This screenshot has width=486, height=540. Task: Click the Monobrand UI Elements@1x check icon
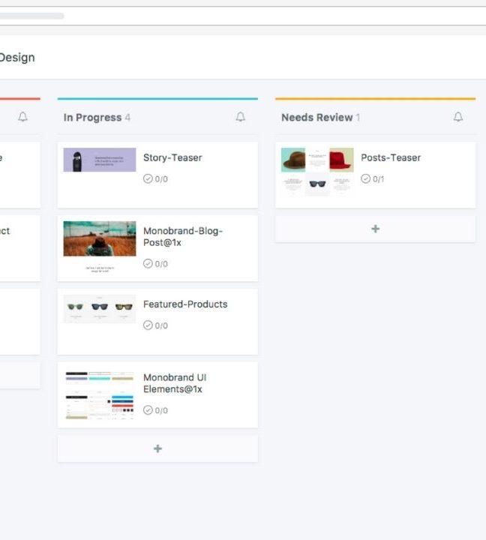coord(148,409)
